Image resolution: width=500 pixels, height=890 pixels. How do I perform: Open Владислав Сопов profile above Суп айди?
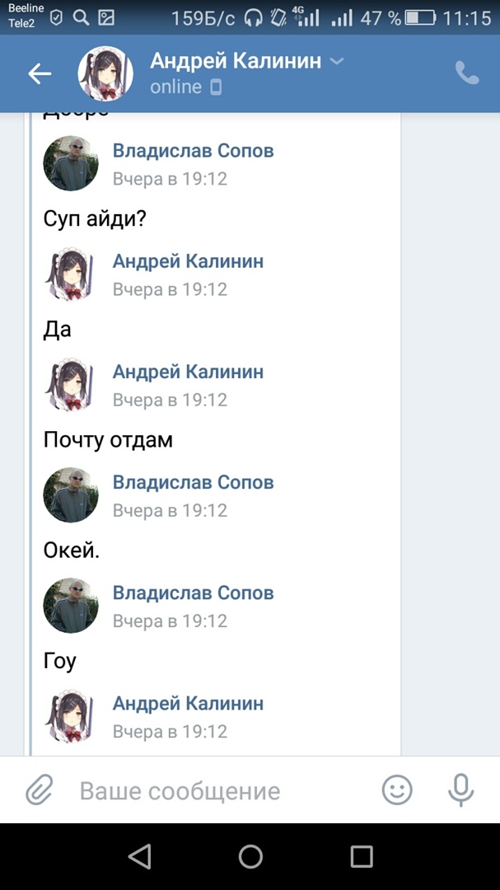click(193, 151)
